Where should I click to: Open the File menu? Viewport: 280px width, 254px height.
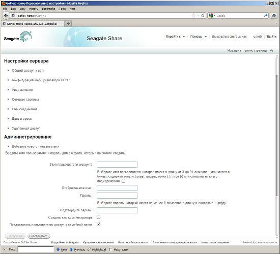pyautogui.click(x=5, y=9)
